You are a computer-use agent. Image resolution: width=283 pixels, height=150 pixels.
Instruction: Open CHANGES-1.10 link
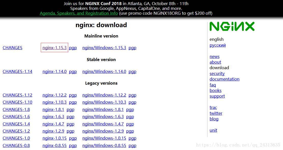coord(18,102)
